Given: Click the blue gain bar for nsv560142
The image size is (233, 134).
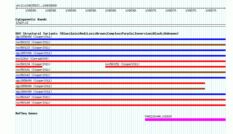Looking at the screenshot, I should (x=120, y=78).
